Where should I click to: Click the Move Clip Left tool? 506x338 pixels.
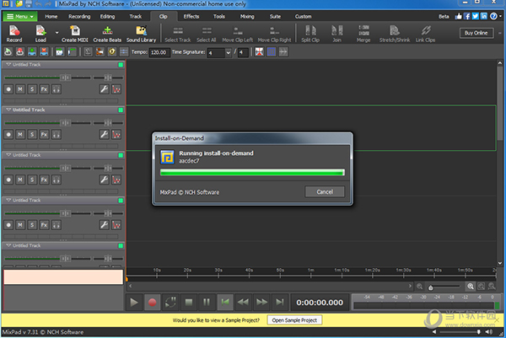point(238,34)
